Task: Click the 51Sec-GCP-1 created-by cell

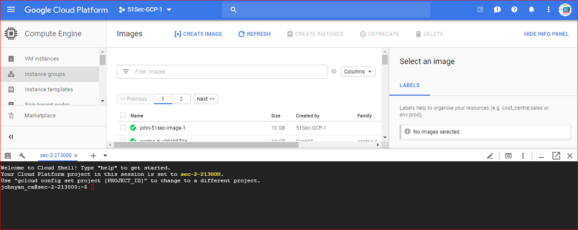Action: tap(311, 128)
